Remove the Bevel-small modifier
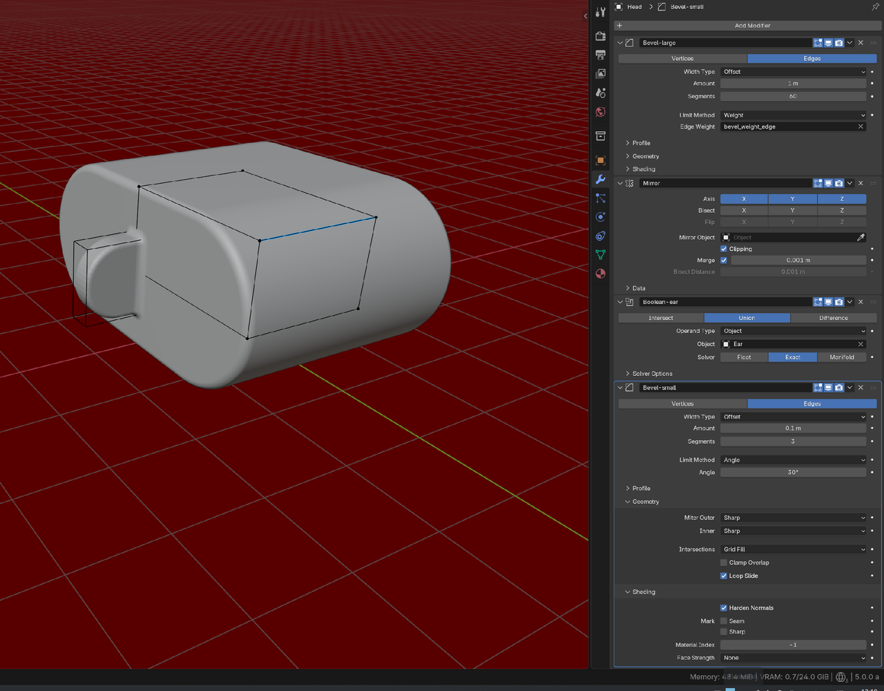 [861, 388]
